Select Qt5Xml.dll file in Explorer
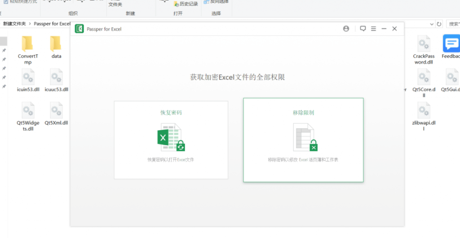 pos(56,114)
